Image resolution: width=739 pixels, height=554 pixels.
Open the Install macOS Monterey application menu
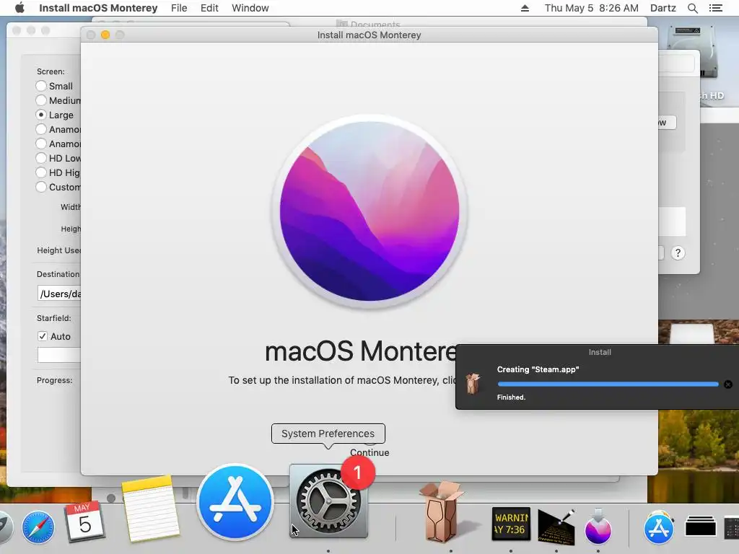point(98,8)
